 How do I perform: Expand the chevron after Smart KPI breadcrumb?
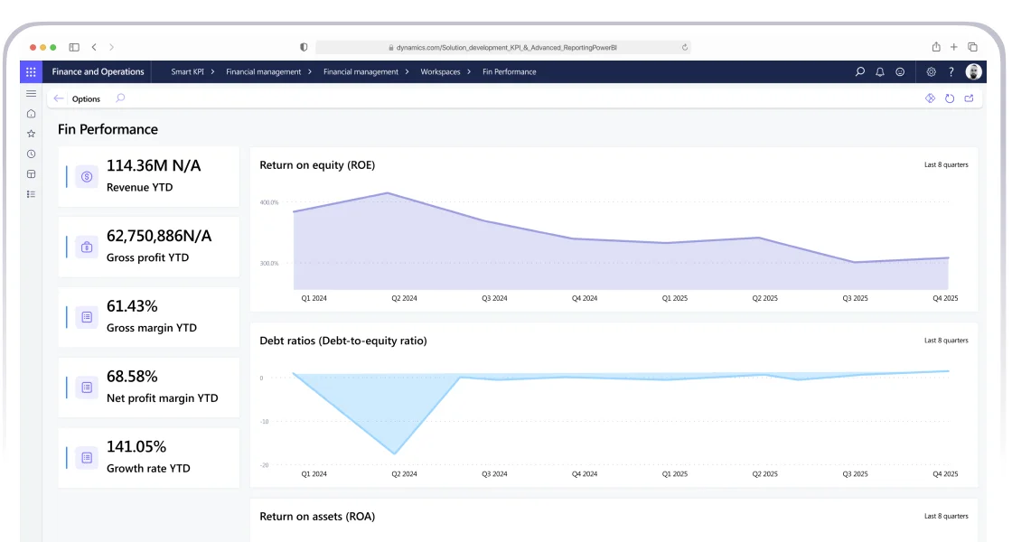point(214,72)
